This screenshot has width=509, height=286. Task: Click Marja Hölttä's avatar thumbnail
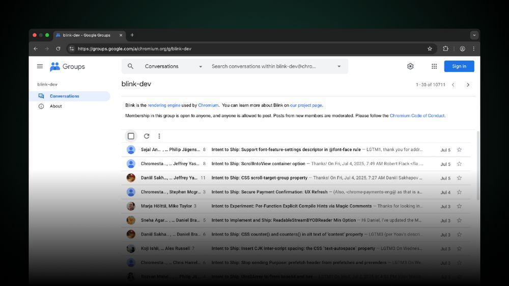131,206
